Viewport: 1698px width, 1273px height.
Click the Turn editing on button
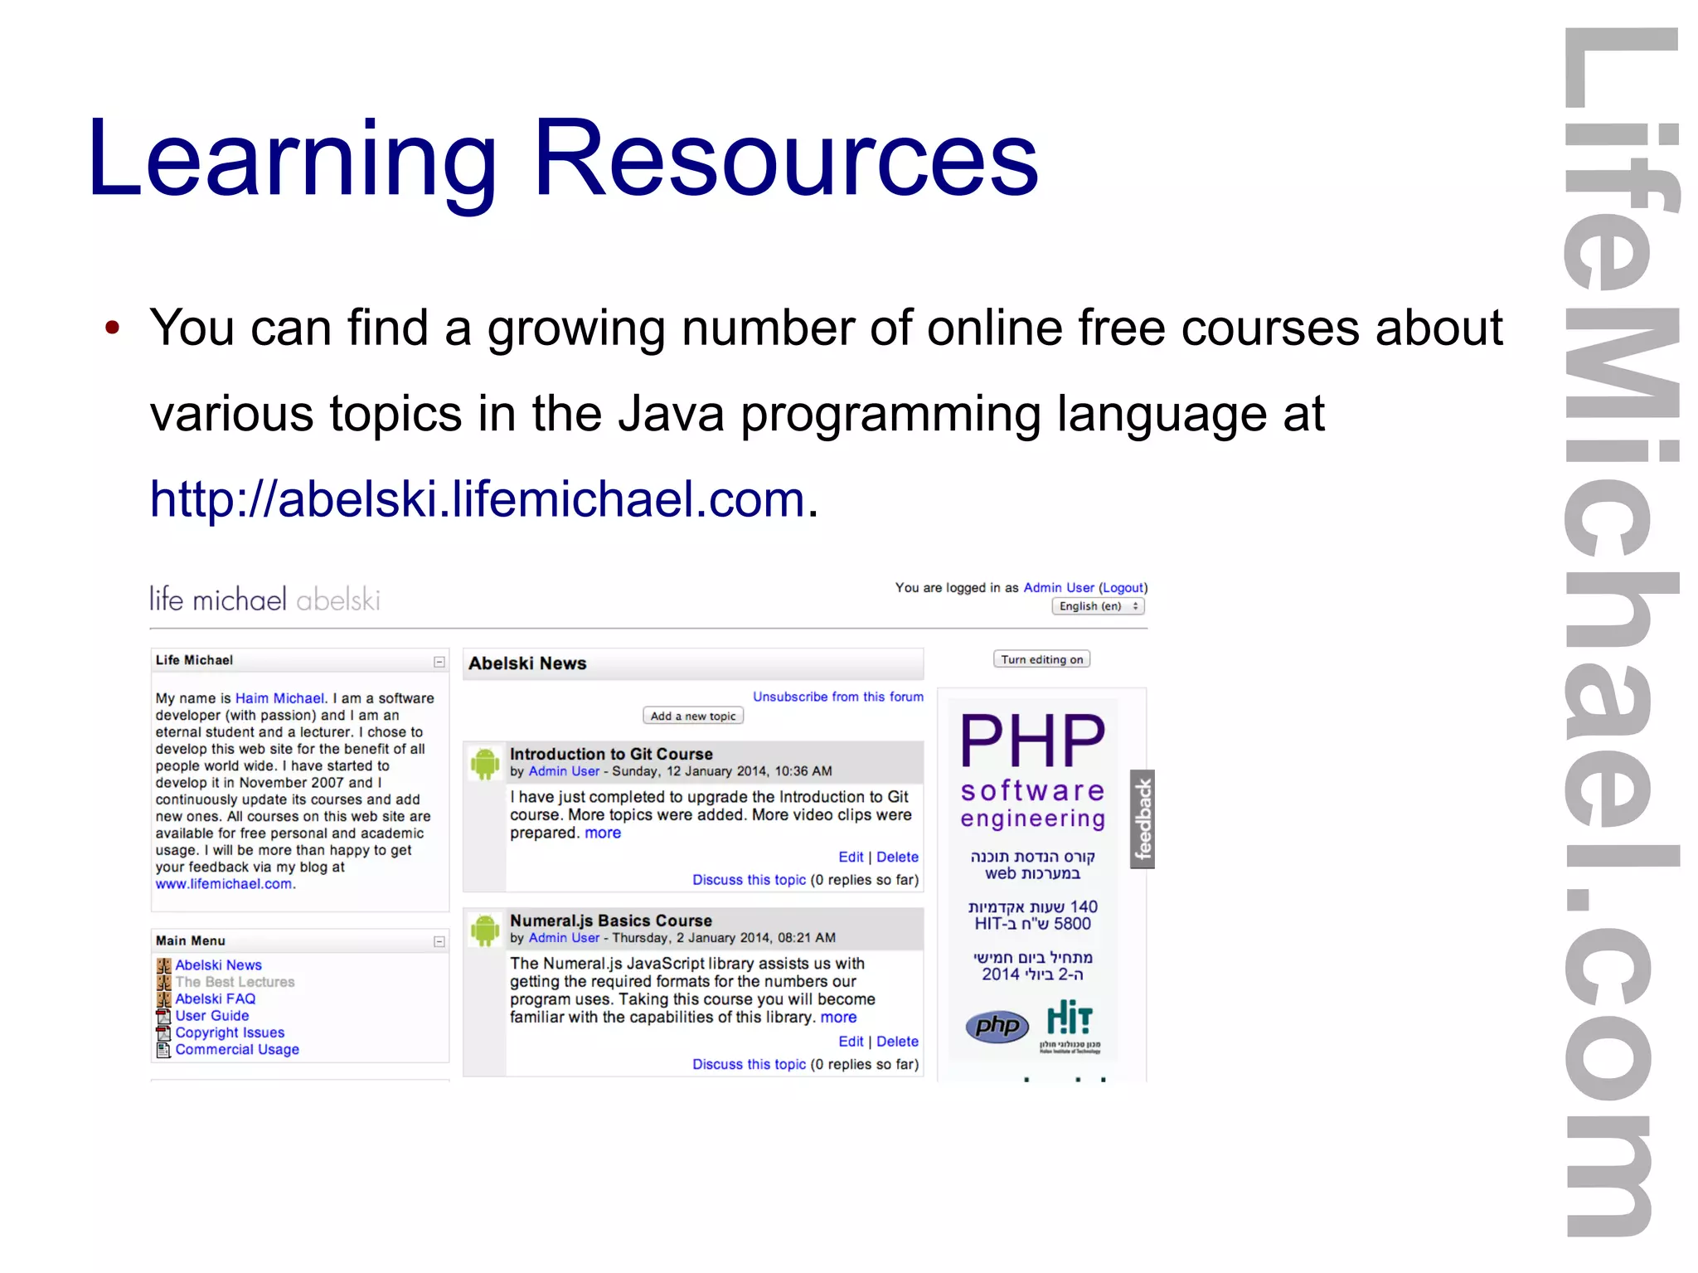[1041, 659]
